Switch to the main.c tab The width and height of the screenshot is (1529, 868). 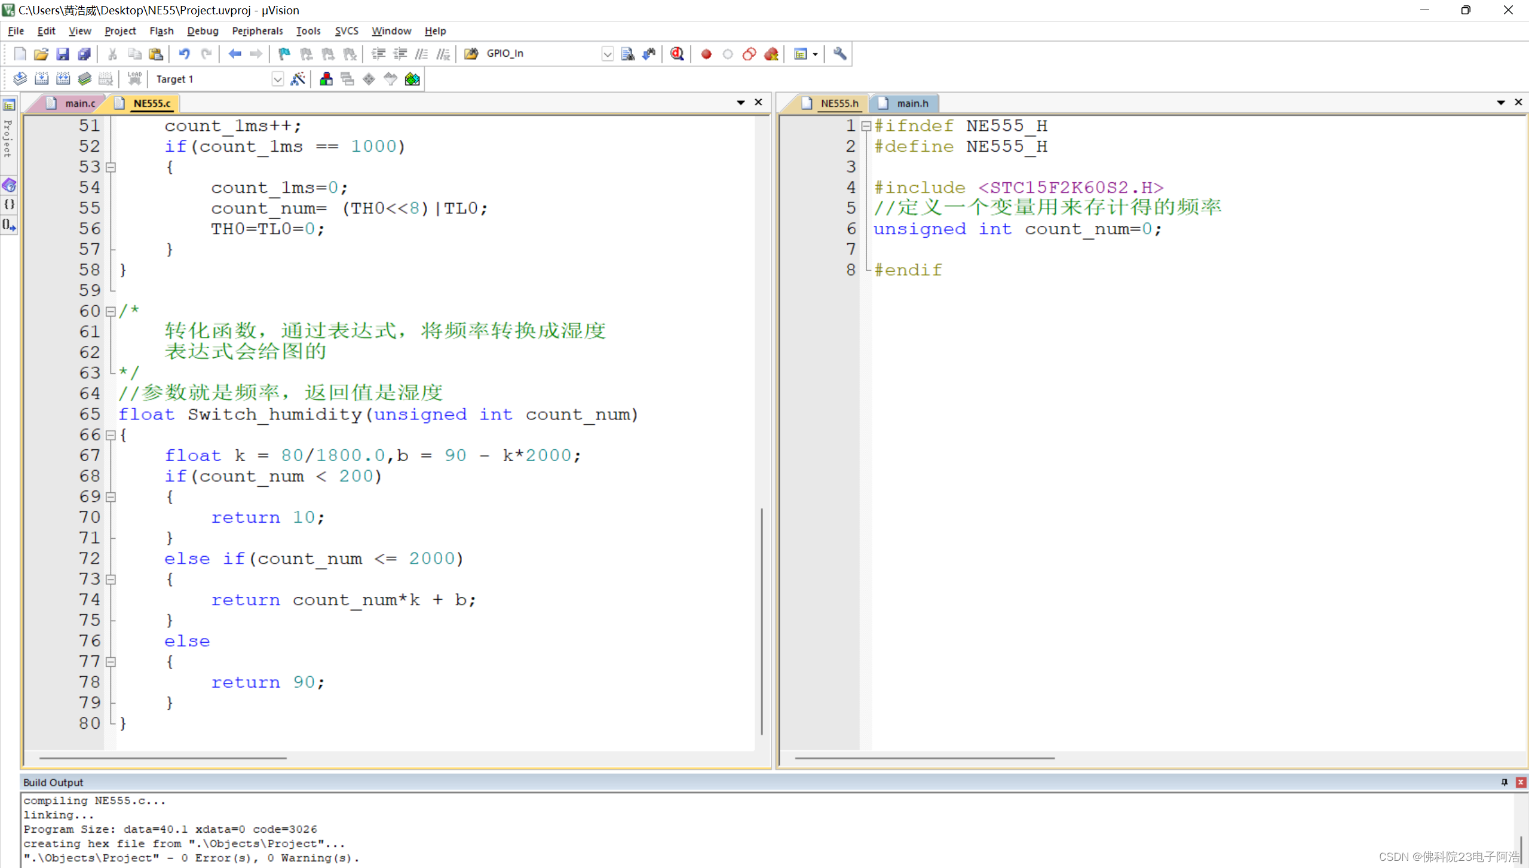click(x=79, y=103)
